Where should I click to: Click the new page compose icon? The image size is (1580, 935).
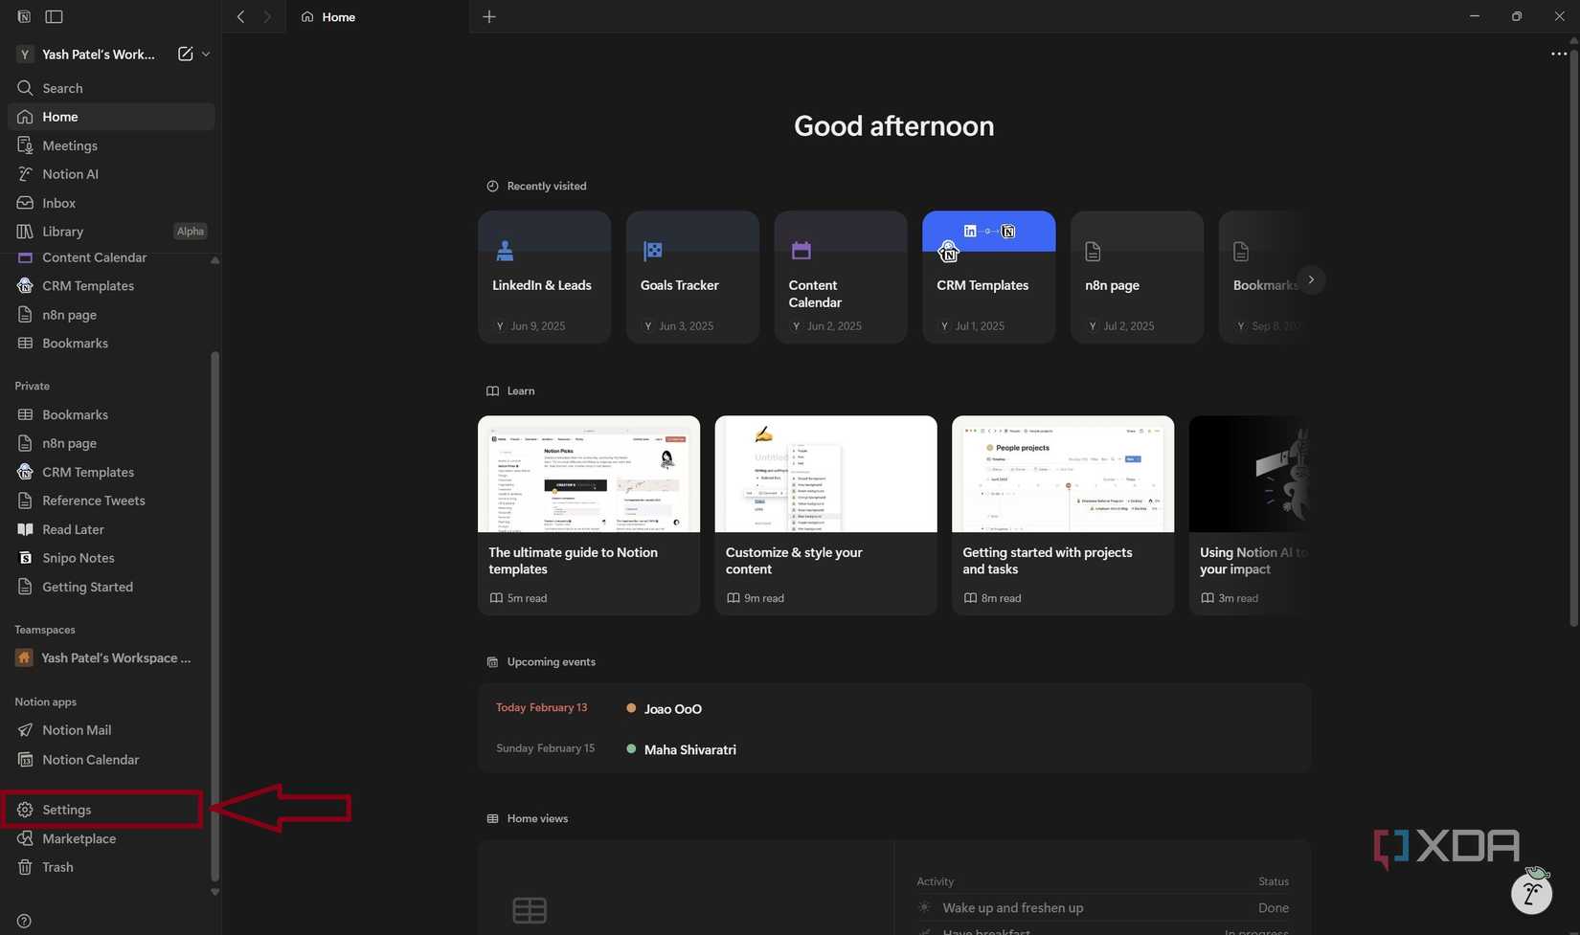pyautogui.click(x=185, y=55)
